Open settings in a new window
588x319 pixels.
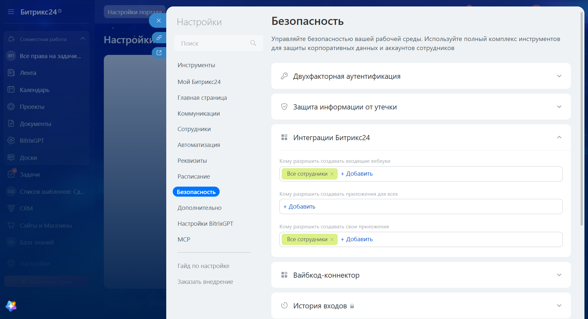tap(159, 53)
